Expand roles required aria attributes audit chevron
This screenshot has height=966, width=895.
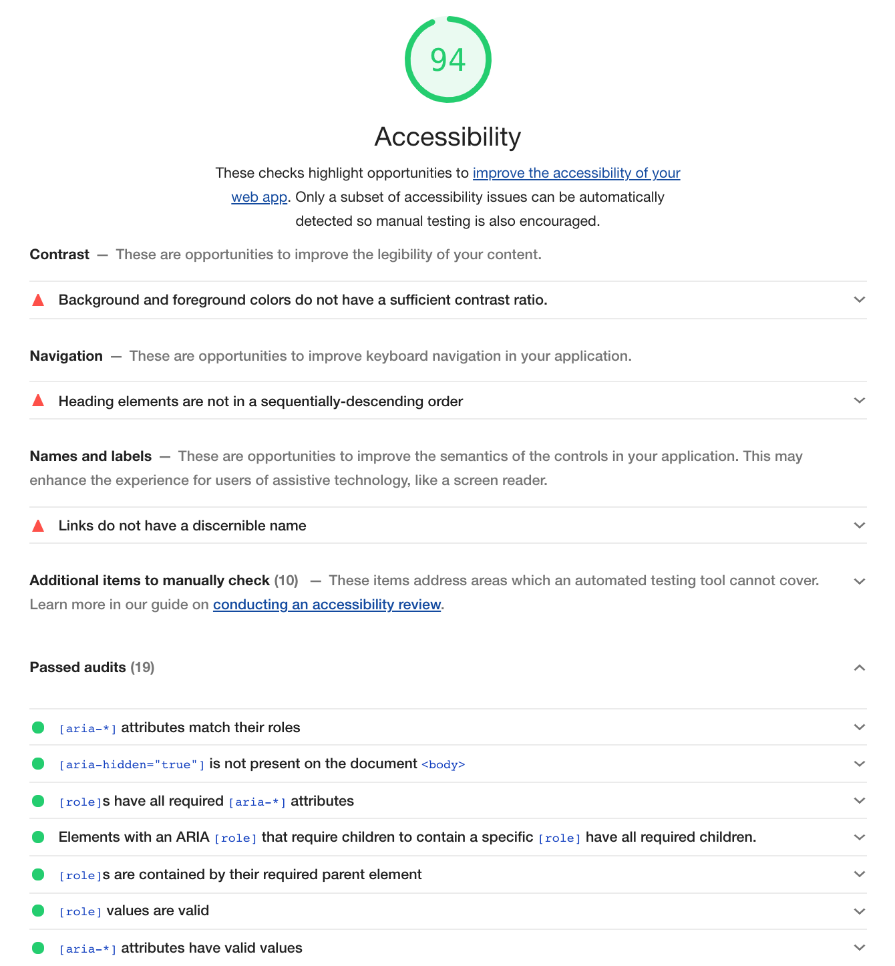click(860, 801)
